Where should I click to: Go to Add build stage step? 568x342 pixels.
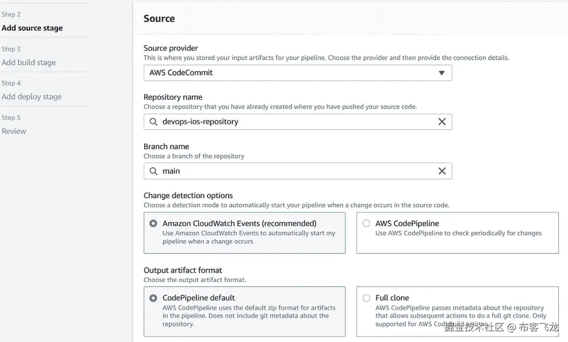[29, 63]
